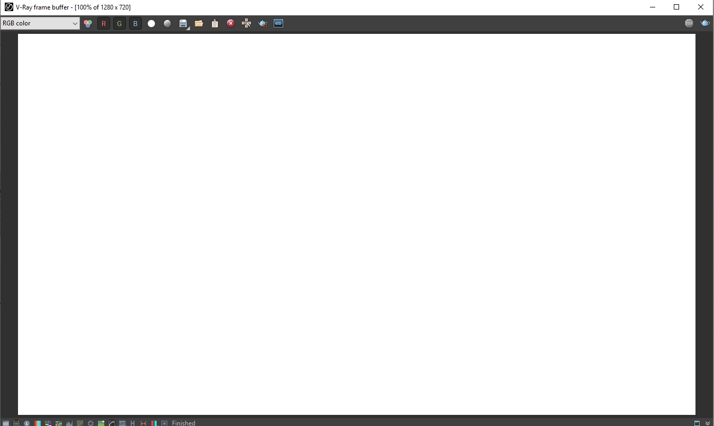The height and width of the screenshot is (426, 714).
Task: Toggle the red channel R button
Action: pos(104,23)
